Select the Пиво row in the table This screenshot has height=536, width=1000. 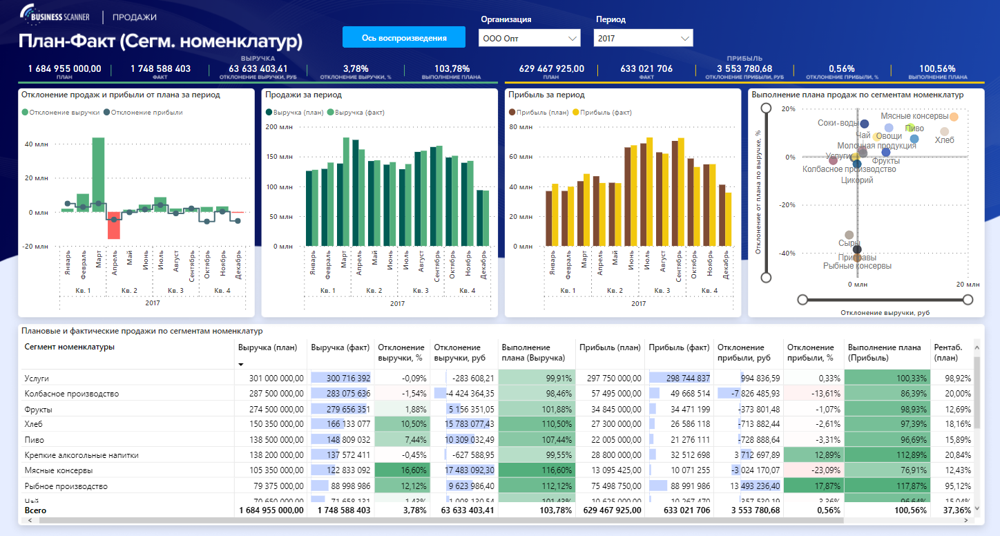497,439
